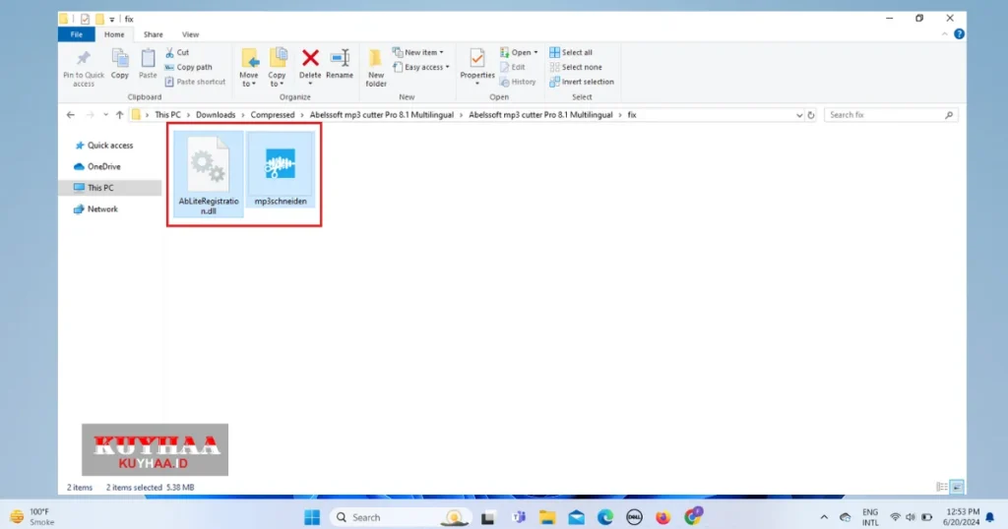1008x529 pixels.
Task: Open Explorer Help question mark icon
Action: point(959,34)
